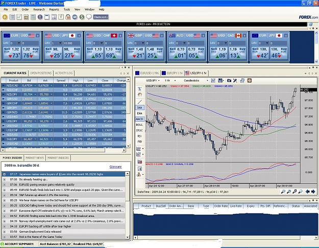Screen dimensions: 319x248
Task: Click the EUR/USD Sell 1,32 button
Action: [x=12, y=53]
